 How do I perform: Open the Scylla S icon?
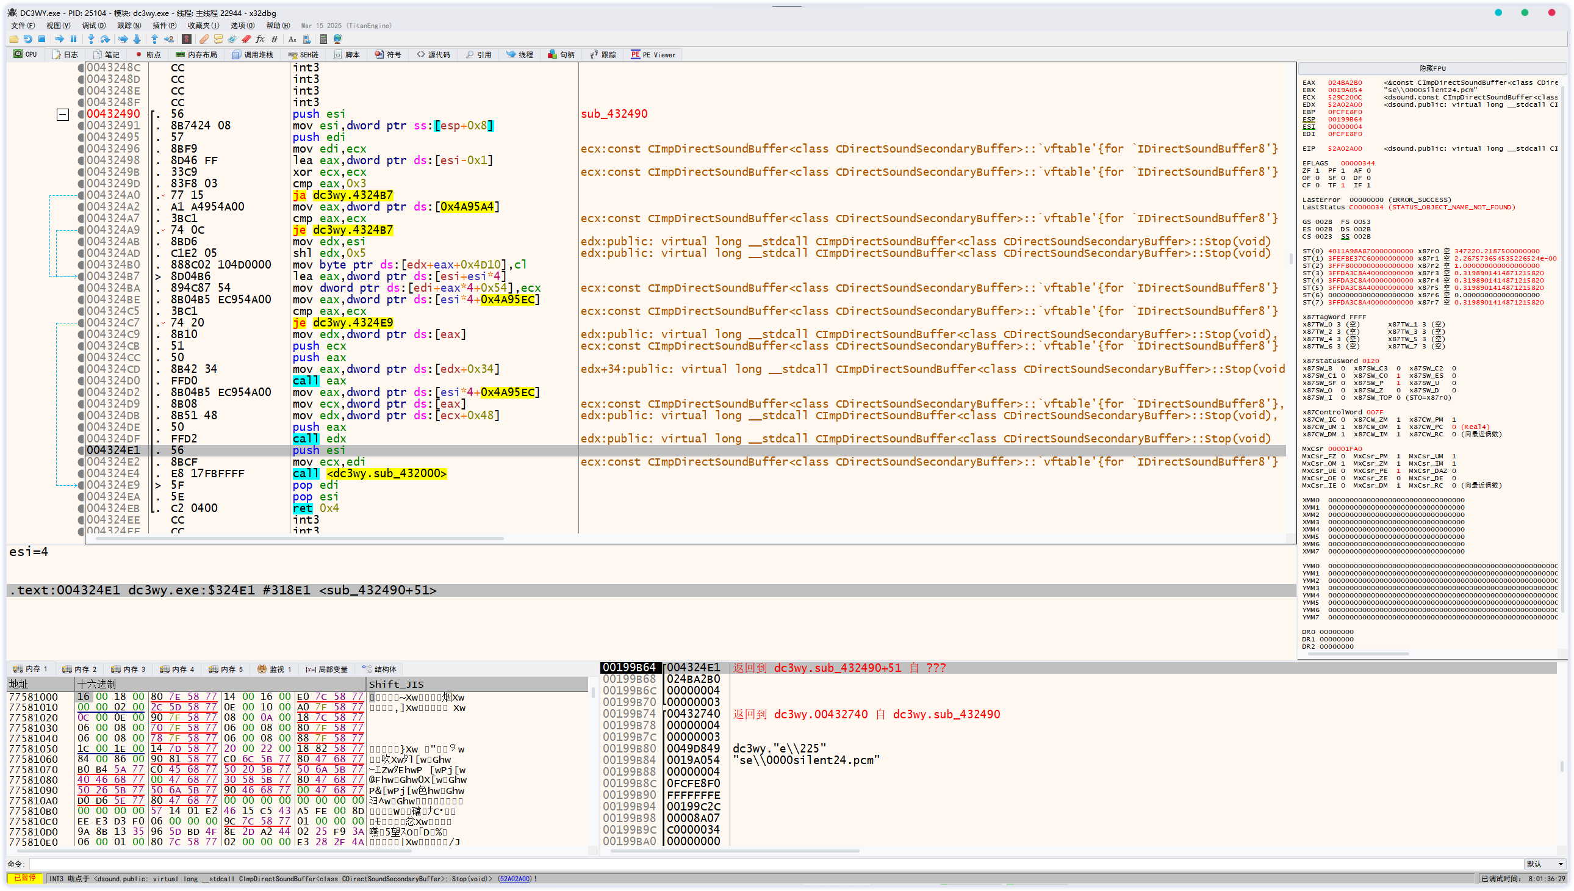point(187,39)
